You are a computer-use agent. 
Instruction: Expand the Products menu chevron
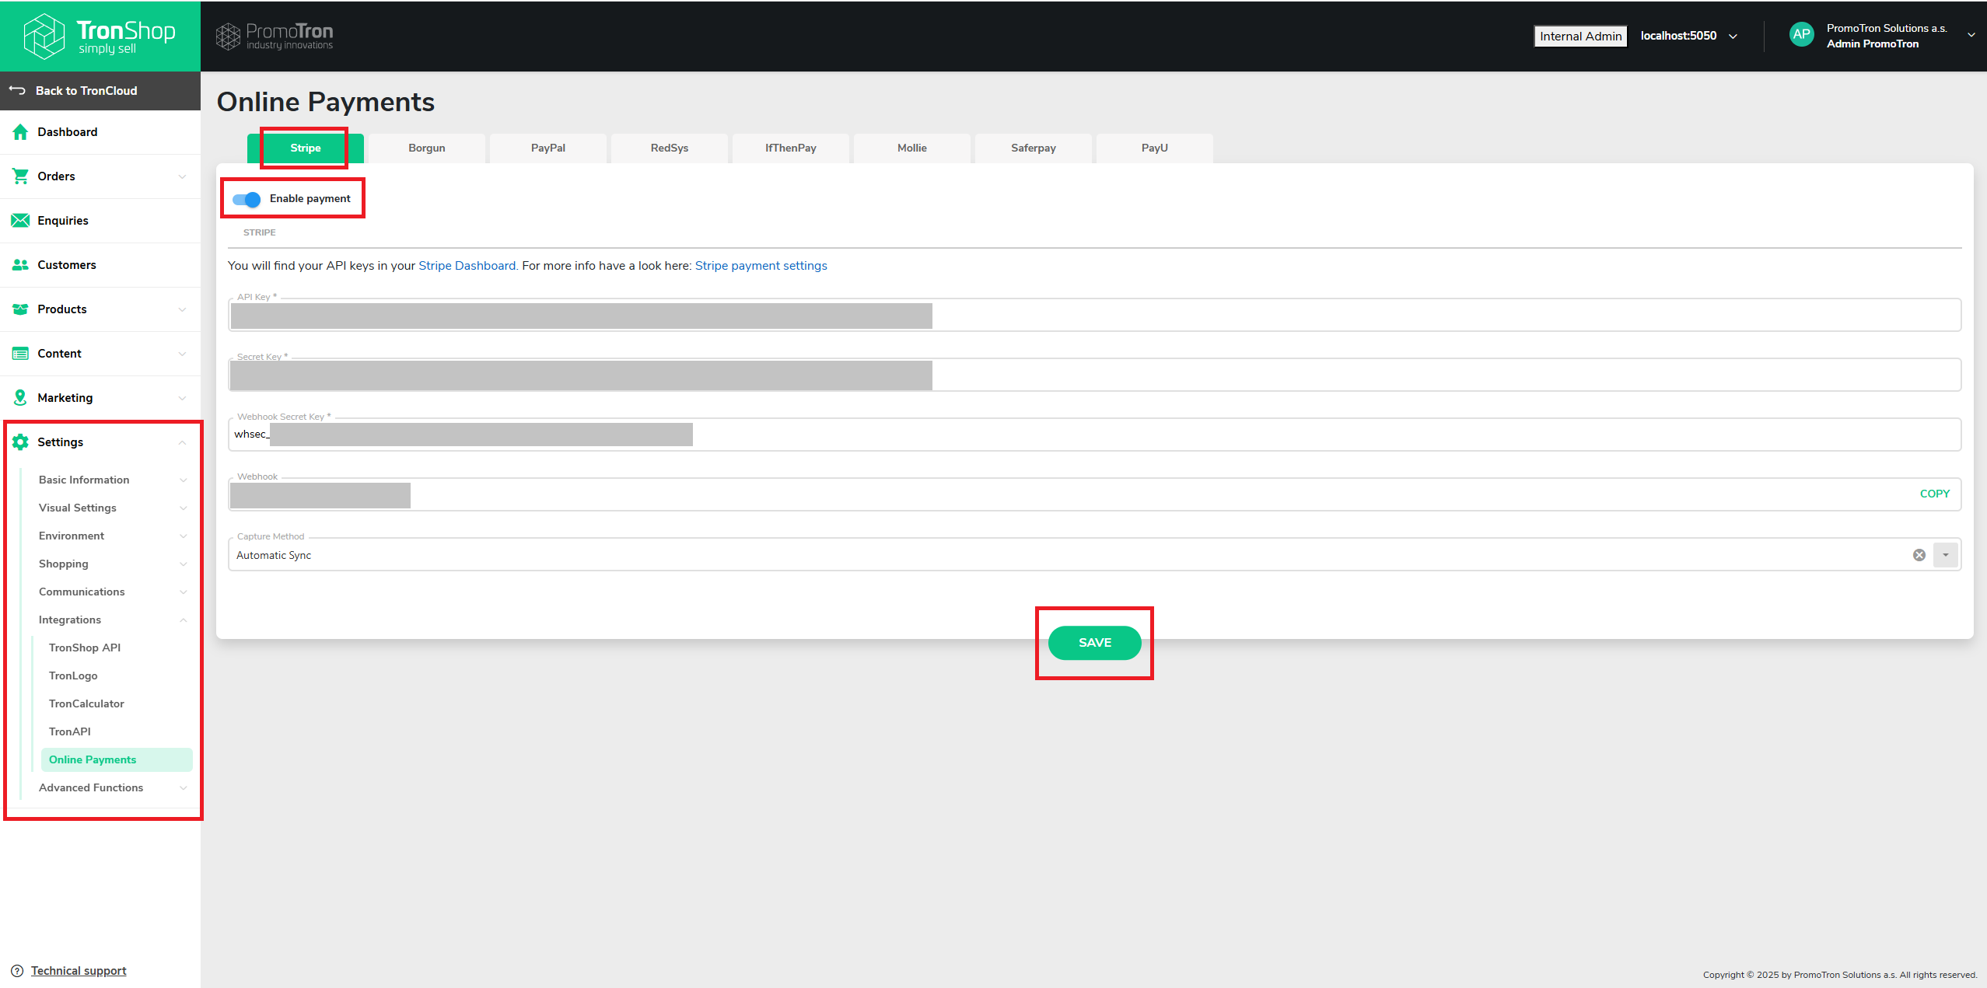coord(182,309)
